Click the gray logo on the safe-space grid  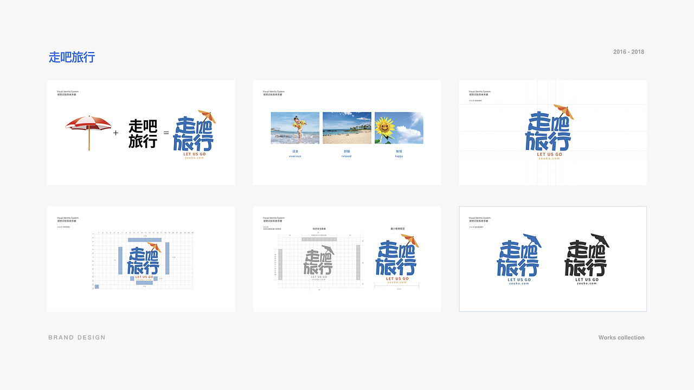tap(319, 263)
